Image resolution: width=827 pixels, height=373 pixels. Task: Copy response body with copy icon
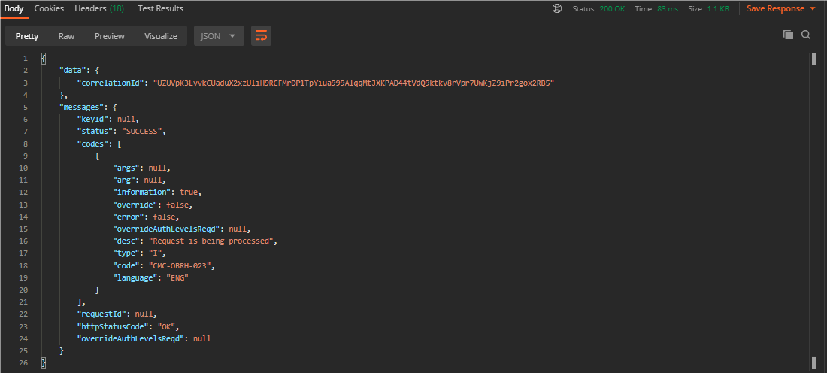pos(788,35)
